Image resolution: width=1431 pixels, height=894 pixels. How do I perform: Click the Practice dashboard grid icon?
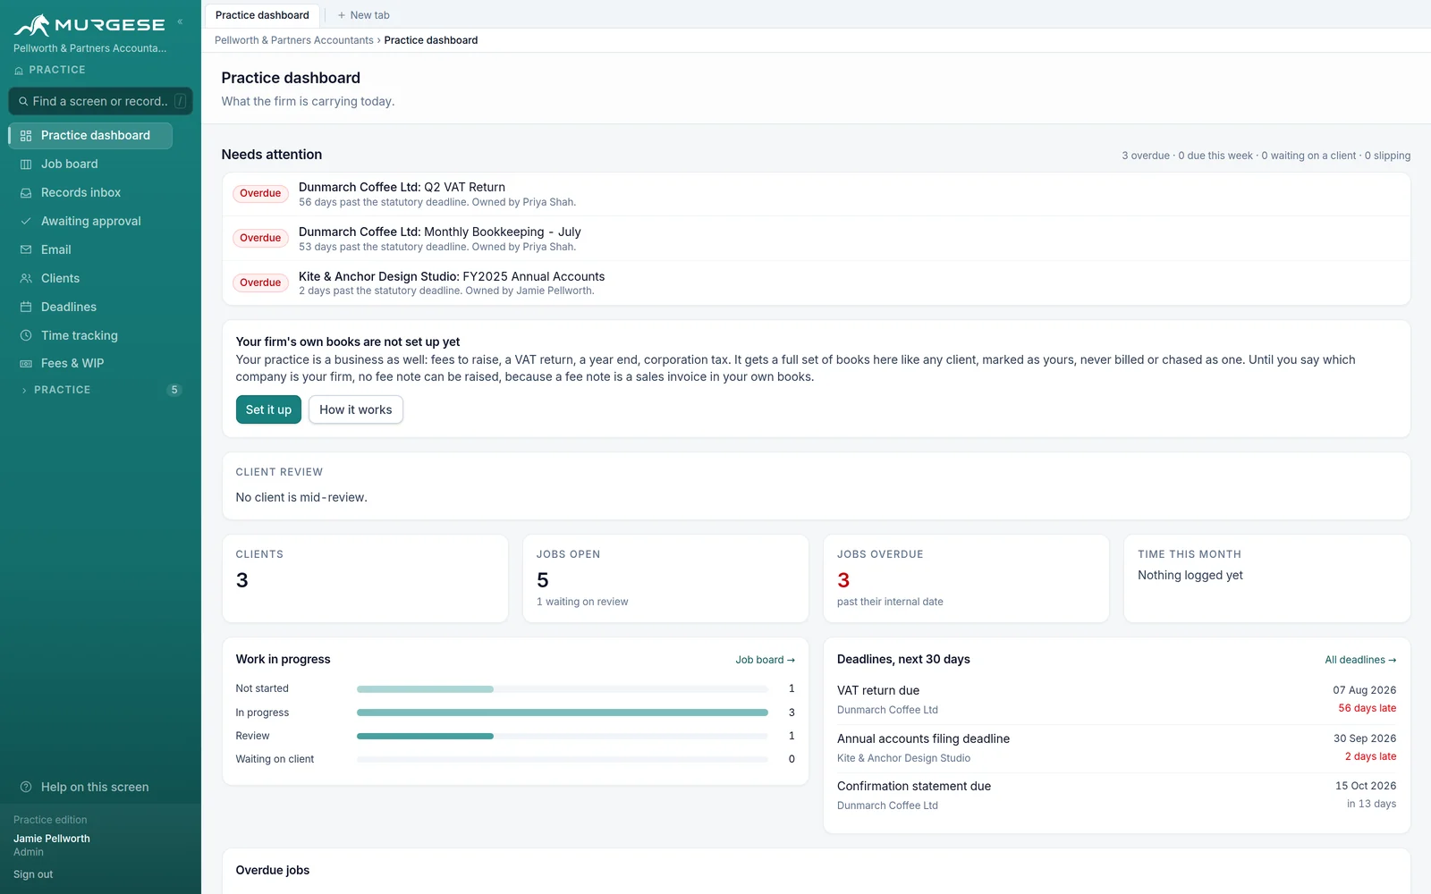tap(26, 136)
